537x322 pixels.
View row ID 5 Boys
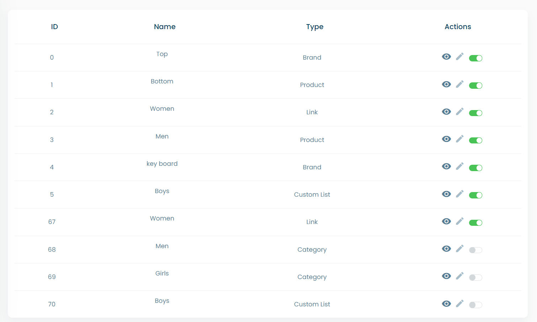click(x=446, y=194)
